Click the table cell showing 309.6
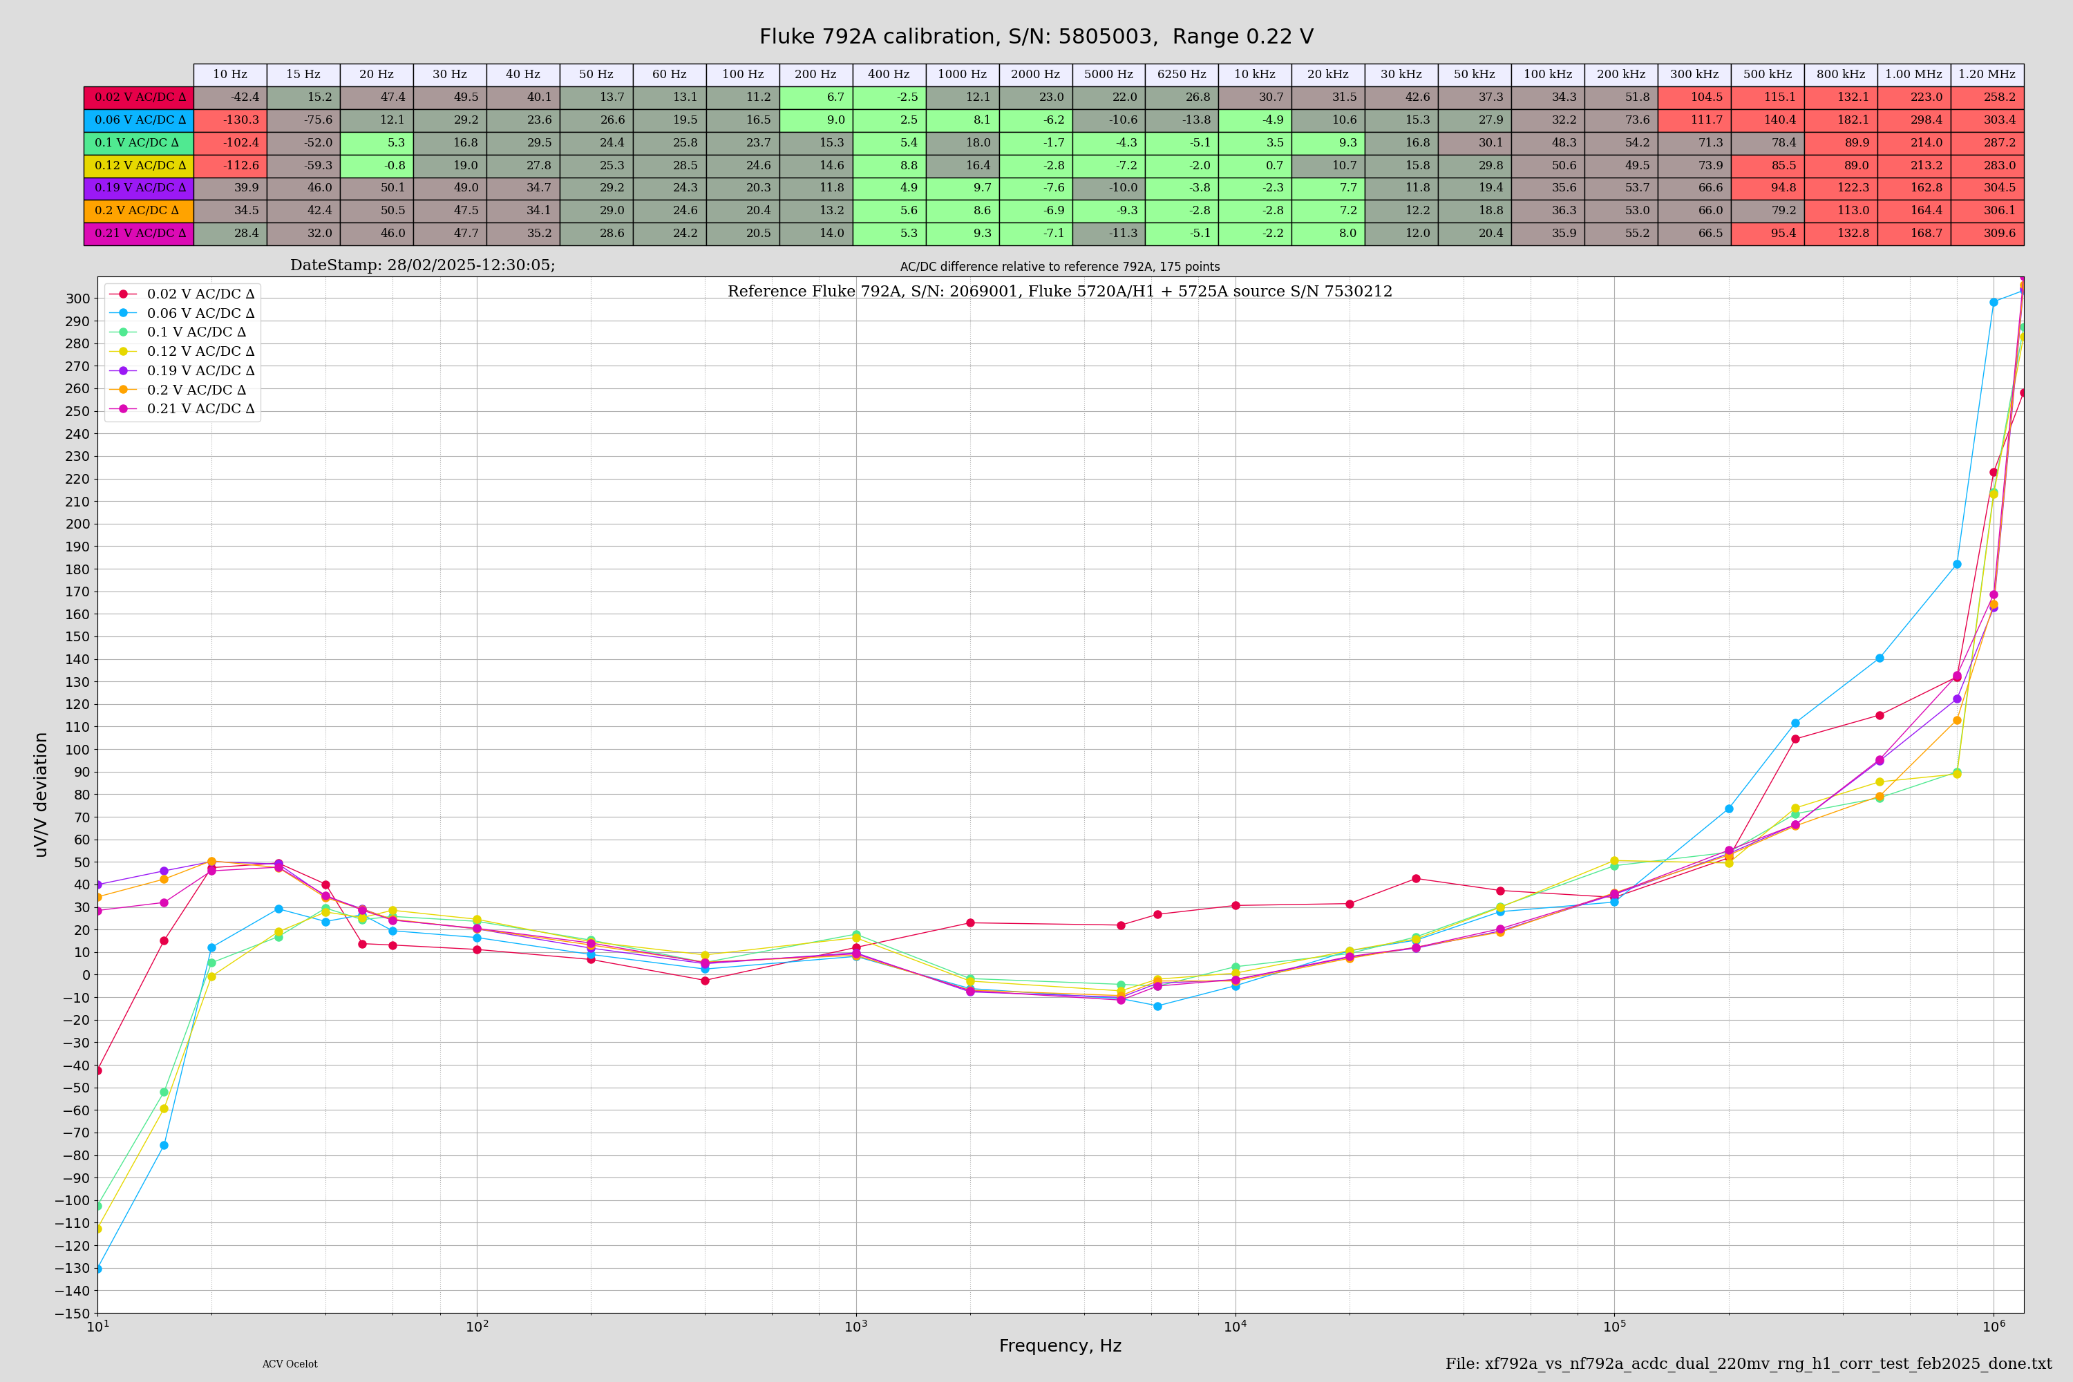The height and width of the screenshot is (1382, 2073). (1987, 234)
